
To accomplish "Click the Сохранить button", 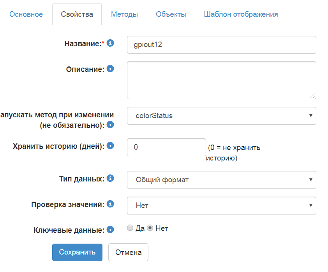I will coord(77,252).
